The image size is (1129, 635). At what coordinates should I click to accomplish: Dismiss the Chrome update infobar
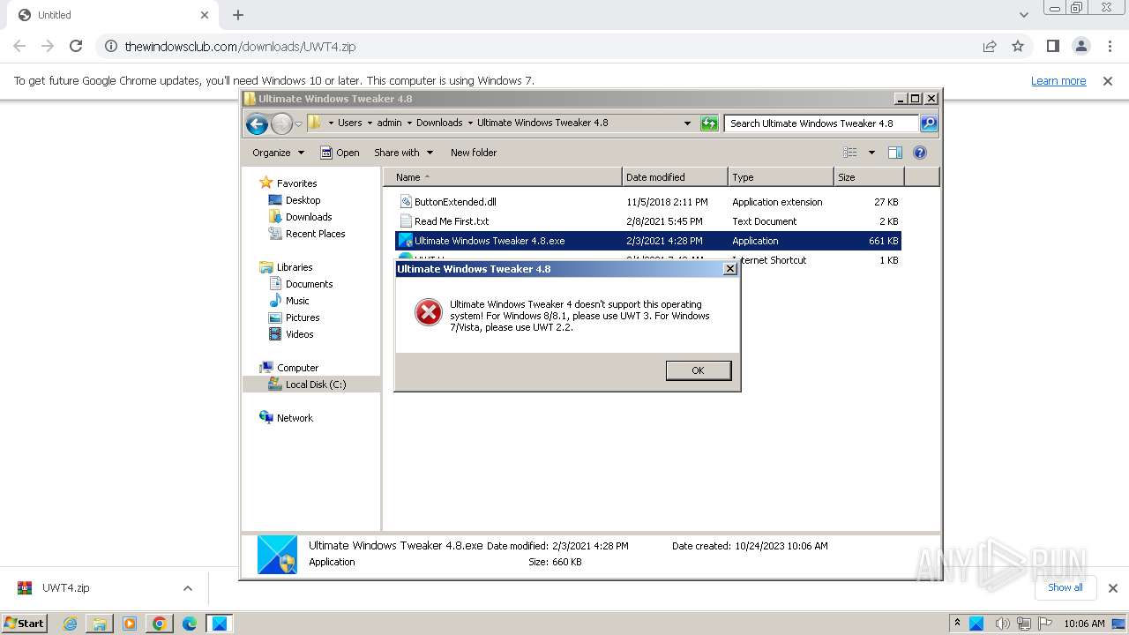click(x=1107, y=81)
